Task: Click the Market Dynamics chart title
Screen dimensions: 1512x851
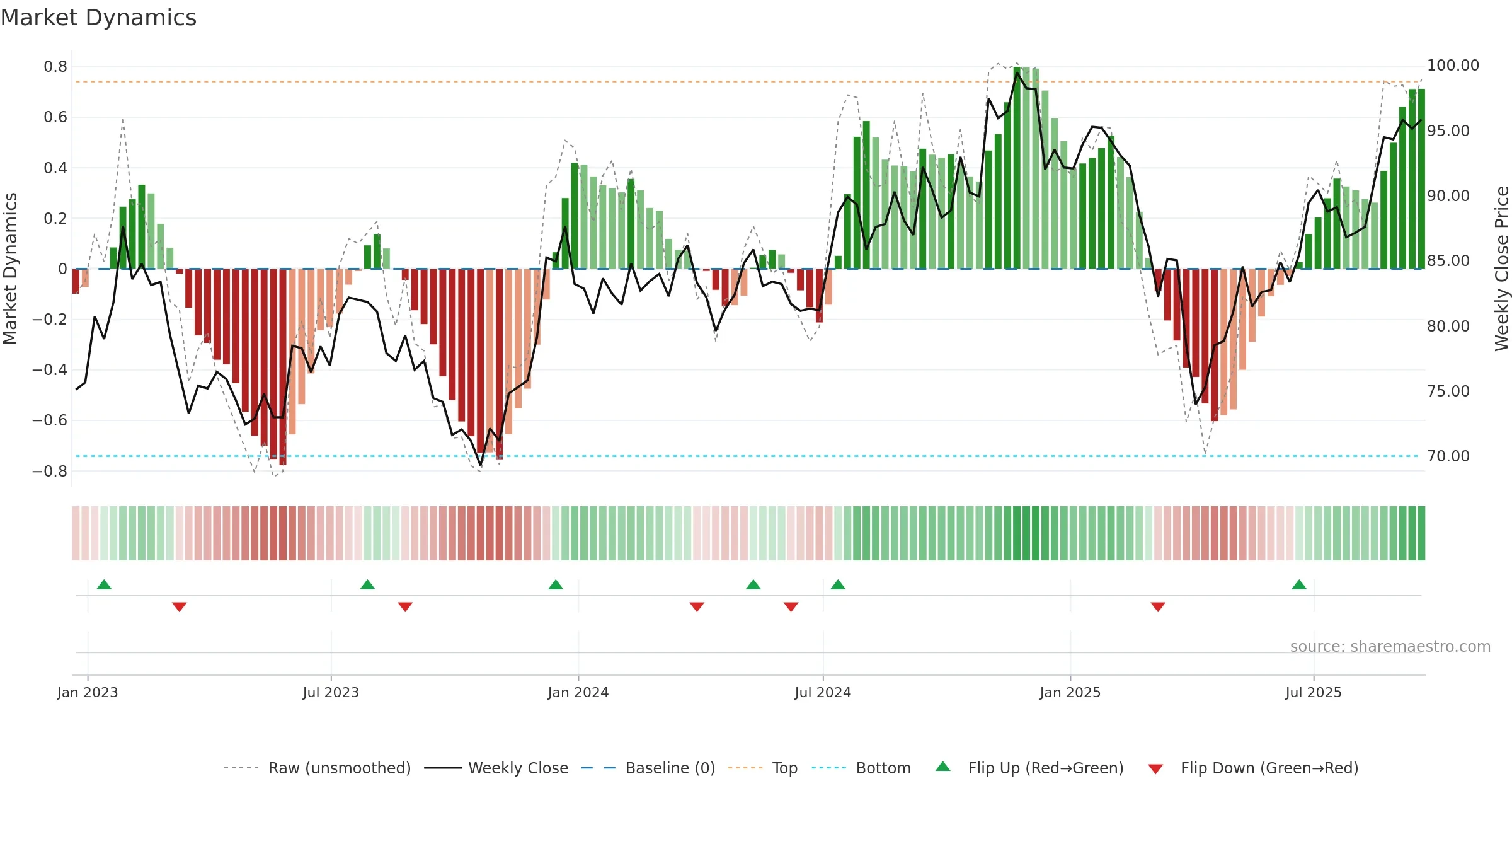Action: coord(98,18)
